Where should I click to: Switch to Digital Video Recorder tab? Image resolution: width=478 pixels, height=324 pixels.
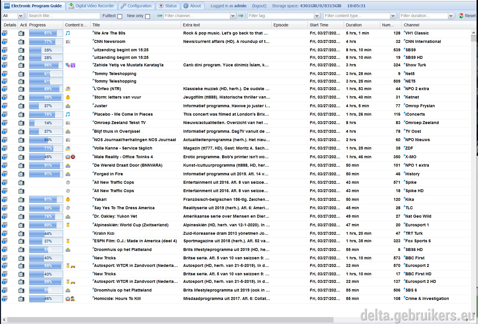click(x=91, y=6)
